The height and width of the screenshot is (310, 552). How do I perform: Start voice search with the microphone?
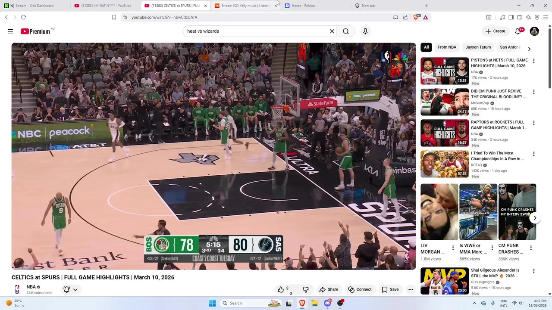[365, 31]
